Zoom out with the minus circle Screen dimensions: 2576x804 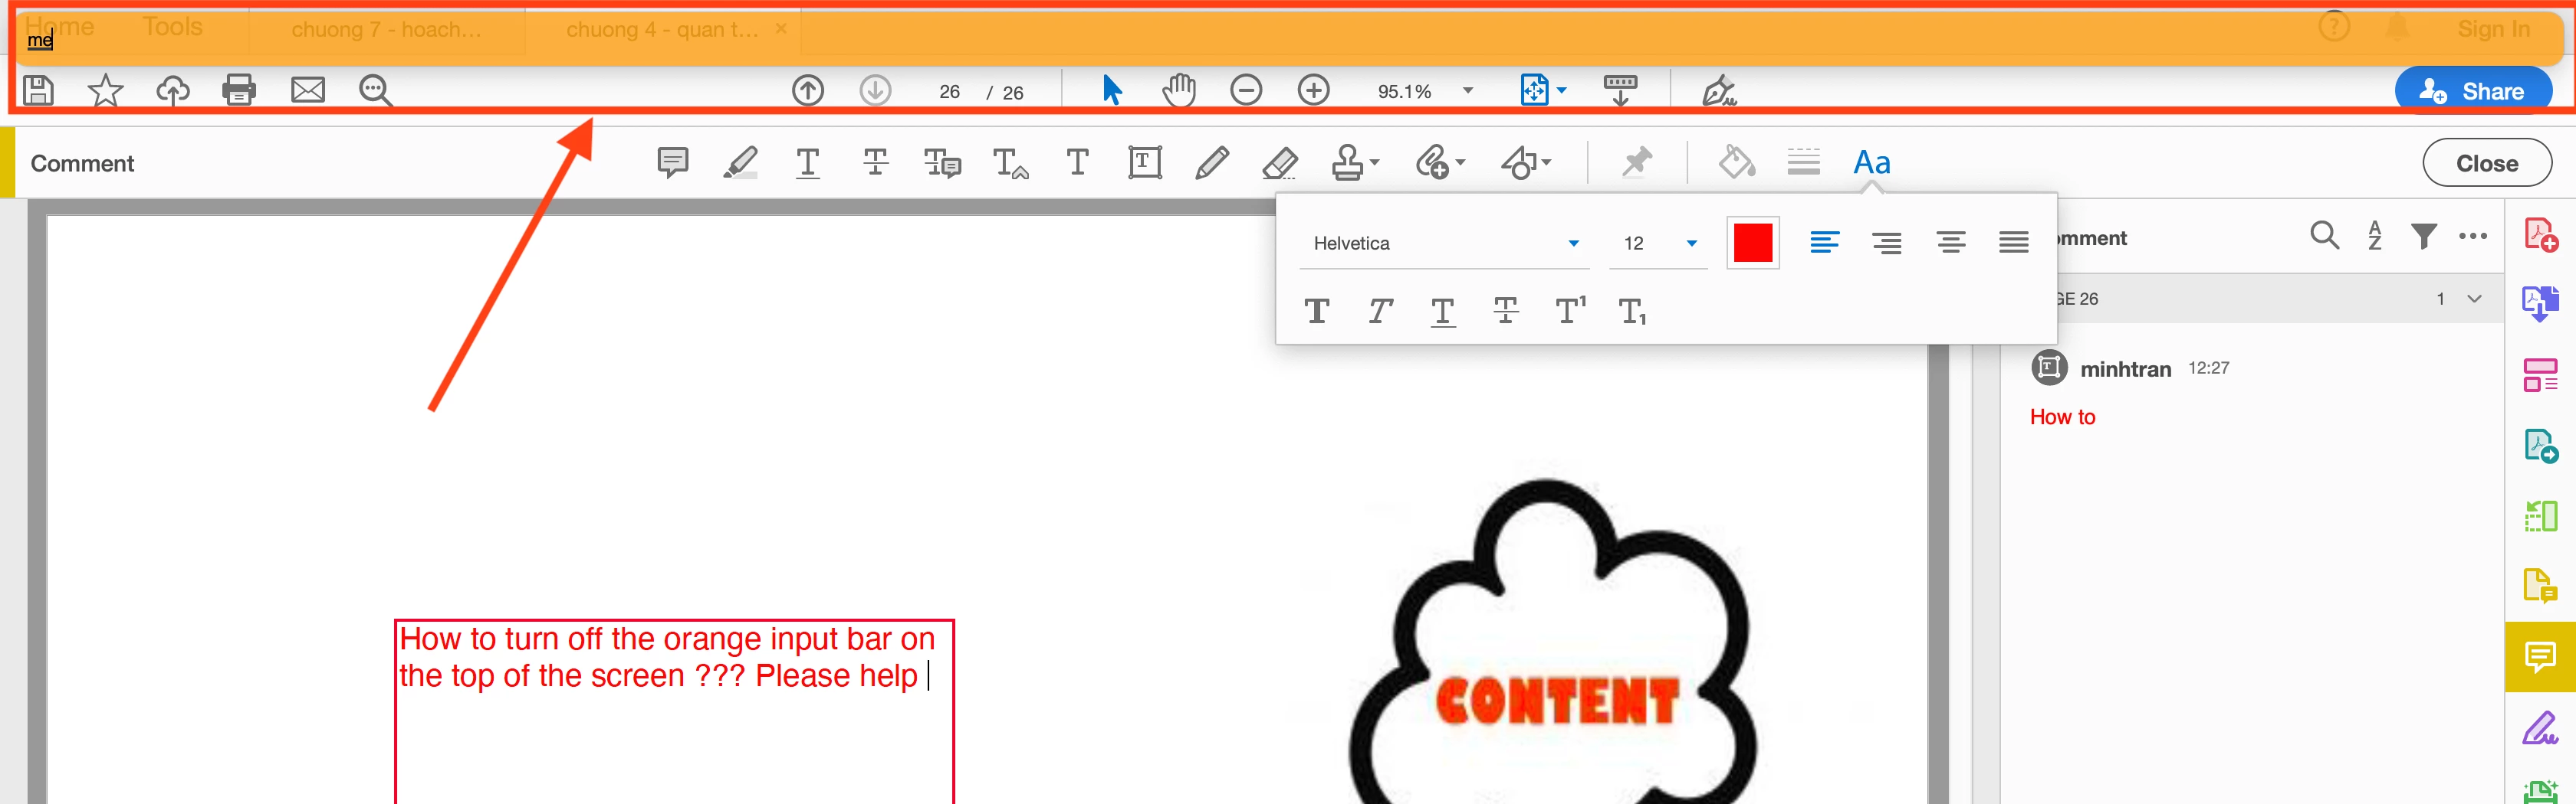1246,91
